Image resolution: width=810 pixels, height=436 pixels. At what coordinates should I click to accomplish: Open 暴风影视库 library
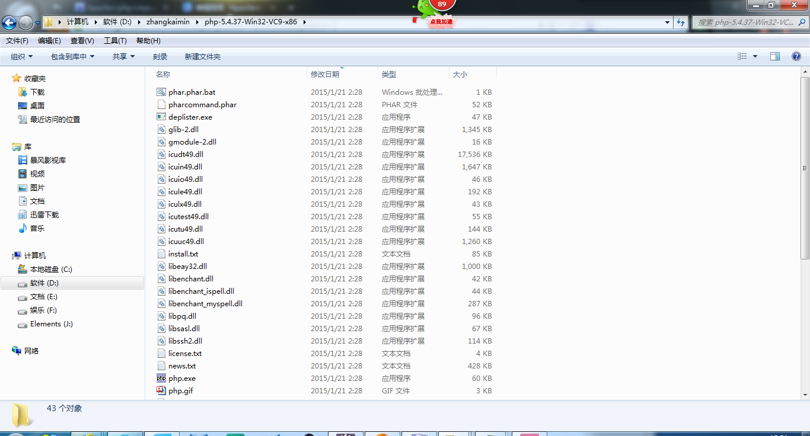point(48,160)
